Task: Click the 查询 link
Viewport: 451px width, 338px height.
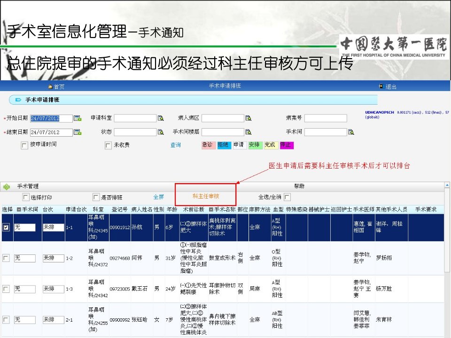Action: coord(175,145)
